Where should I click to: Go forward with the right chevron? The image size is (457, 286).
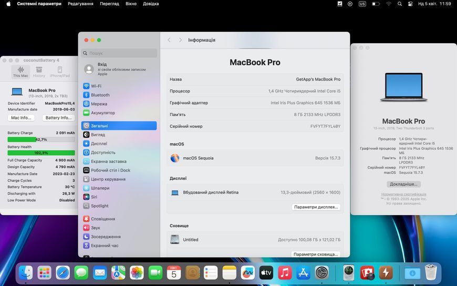point(180,40)
